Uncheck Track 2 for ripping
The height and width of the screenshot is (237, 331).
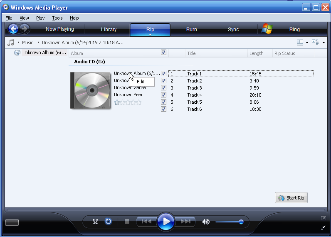[163, 81]
